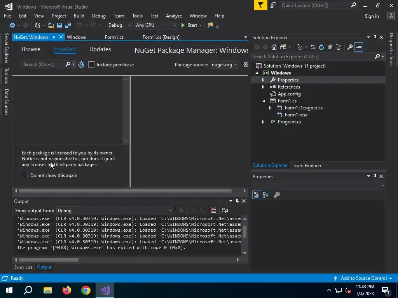Check the Do not show this again box
Screen dimensions: 398x298
tap(24, 175)
